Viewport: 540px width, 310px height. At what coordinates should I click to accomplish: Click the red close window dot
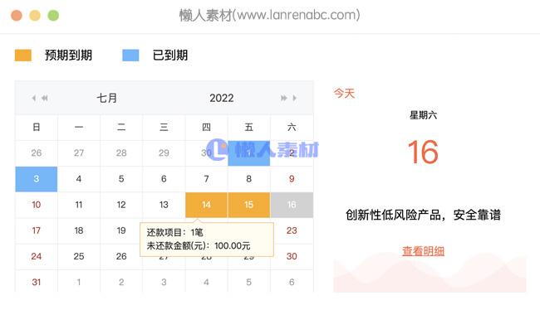coord(17,16)
